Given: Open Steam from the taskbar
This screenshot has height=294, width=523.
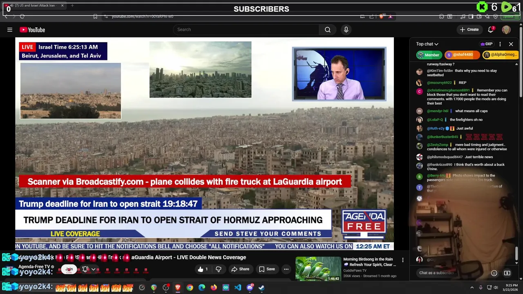Looking at the screenshot, I should [261, 287].
